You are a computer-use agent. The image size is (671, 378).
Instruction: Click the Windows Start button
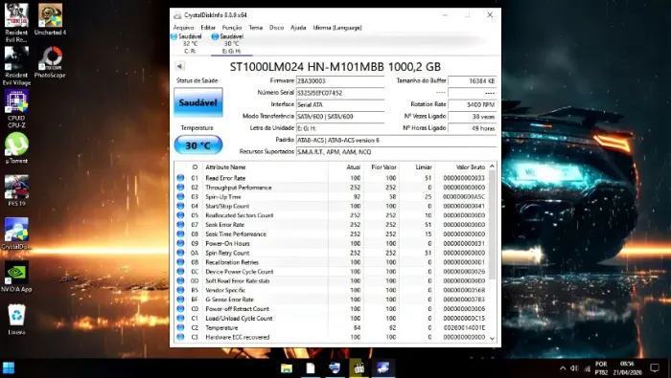click(x=9, y=367)
